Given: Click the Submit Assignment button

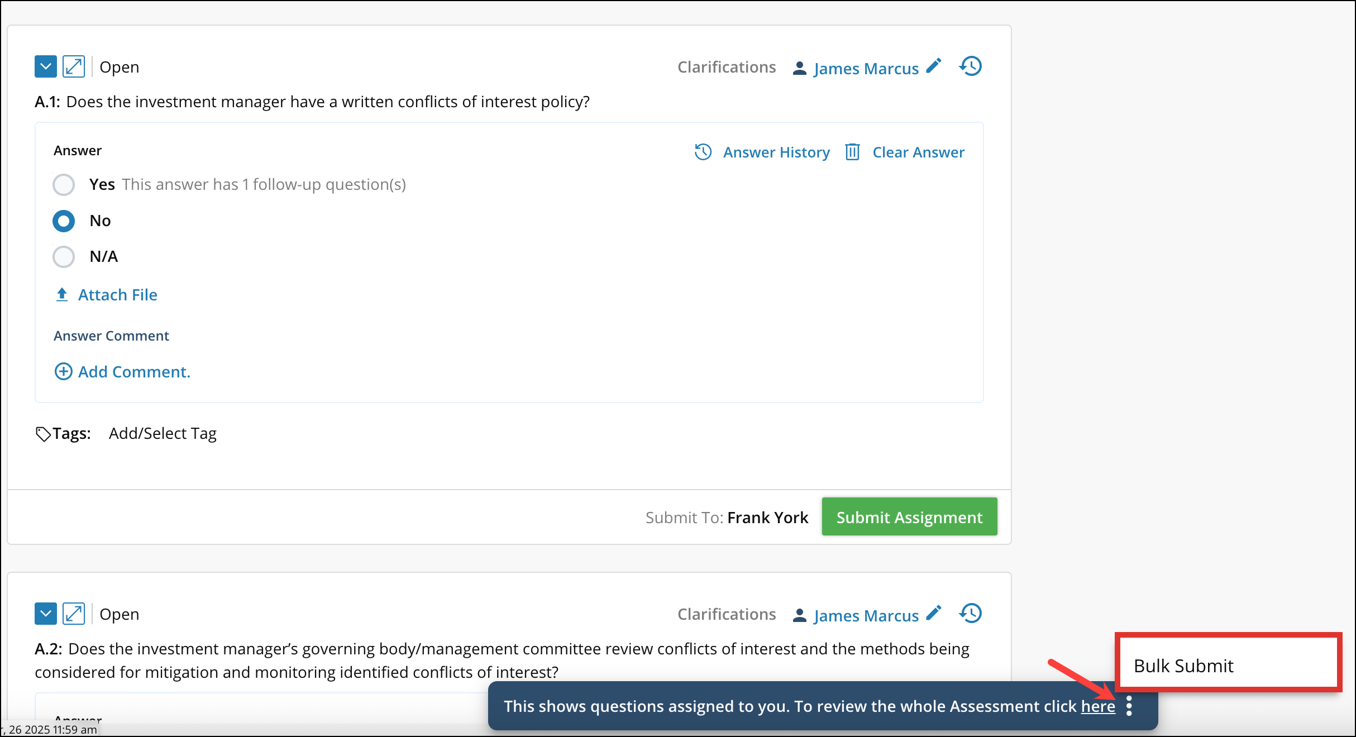Looking at the screenshot, I should point(909,516).
